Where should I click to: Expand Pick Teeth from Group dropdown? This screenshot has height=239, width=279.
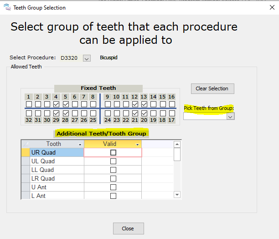pos(230,116)
